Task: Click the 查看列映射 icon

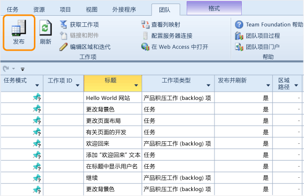Action: point(145,24)
